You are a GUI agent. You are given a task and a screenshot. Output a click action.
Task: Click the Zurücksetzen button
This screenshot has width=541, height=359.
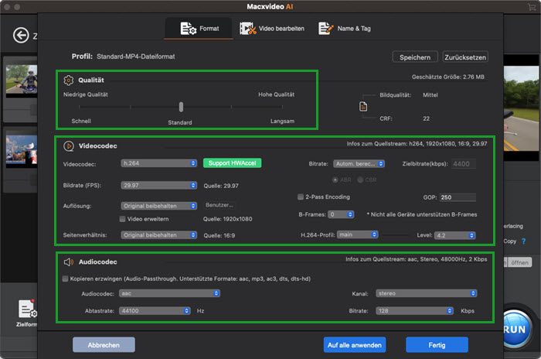(x=465, y=57)
